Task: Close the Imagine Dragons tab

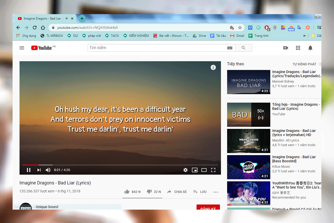Action: tap(72, 19)
